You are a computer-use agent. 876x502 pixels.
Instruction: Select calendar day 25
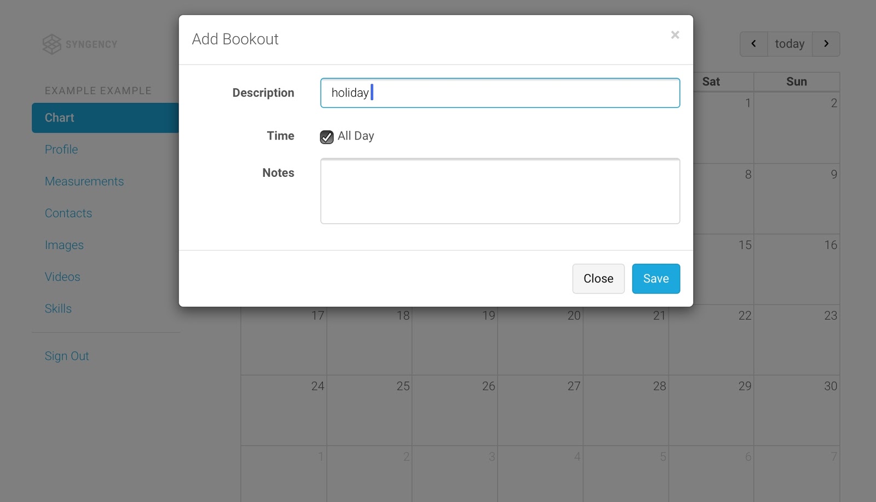(370, 410)
